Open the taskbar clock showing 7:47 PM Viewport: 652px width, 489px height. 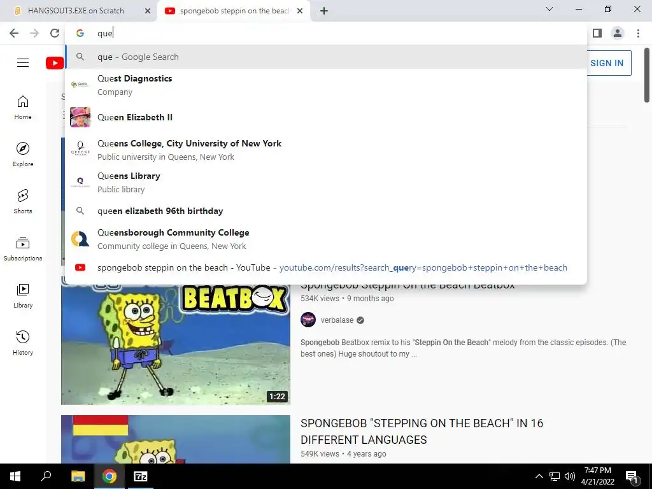coord(597,476)
